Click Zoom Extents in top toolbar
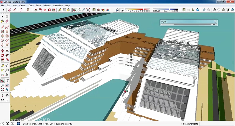Viewport: 235px width, 126px height. pos(88,10)
